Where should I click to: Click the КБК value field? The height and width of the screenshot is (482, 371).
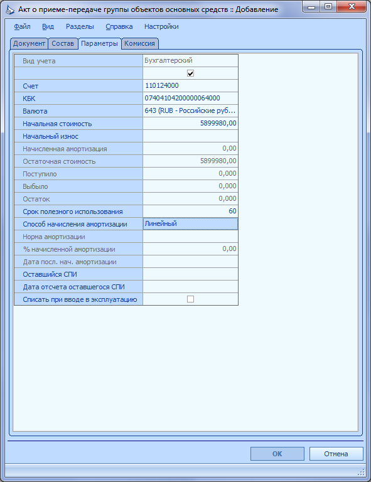191,98
